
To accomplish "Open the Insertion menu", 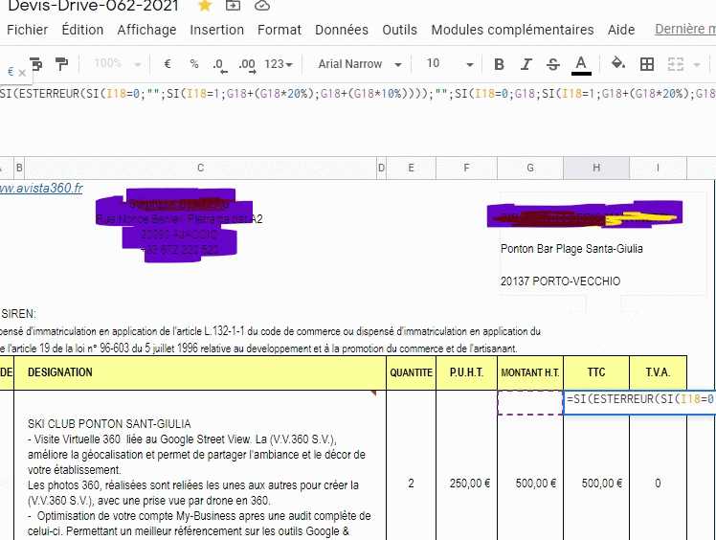I will [217, 30].
